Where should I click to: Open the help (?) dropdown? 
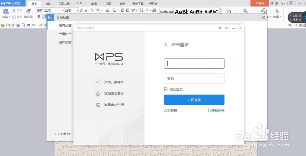(x=283, y=3)
